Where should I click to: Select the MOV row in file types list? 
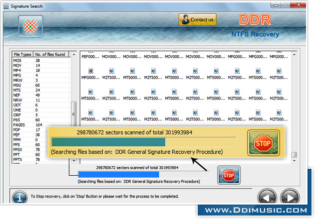[41, 65]
